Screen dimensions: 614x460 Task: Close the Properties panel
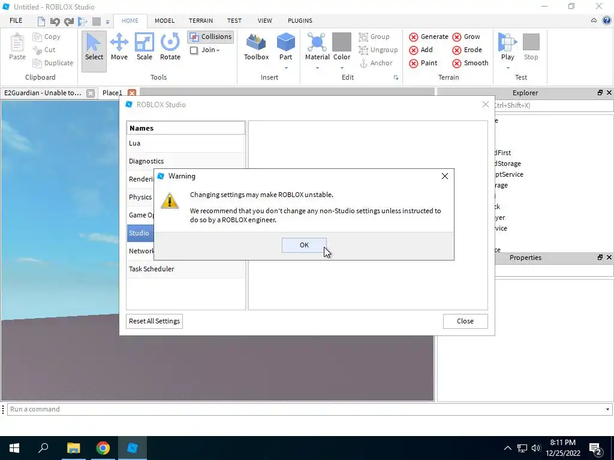tap(609, 258)
